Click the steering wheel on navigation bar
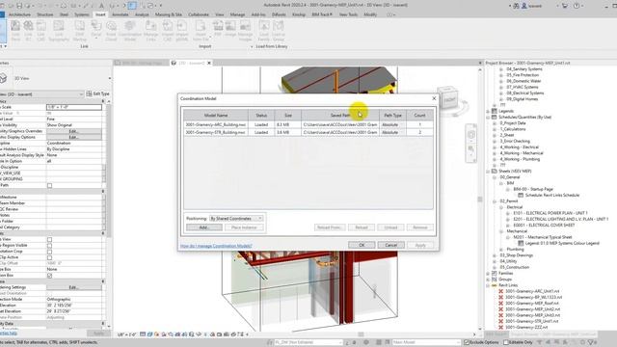This screenshot has width=617, height=347. point(471,135)
